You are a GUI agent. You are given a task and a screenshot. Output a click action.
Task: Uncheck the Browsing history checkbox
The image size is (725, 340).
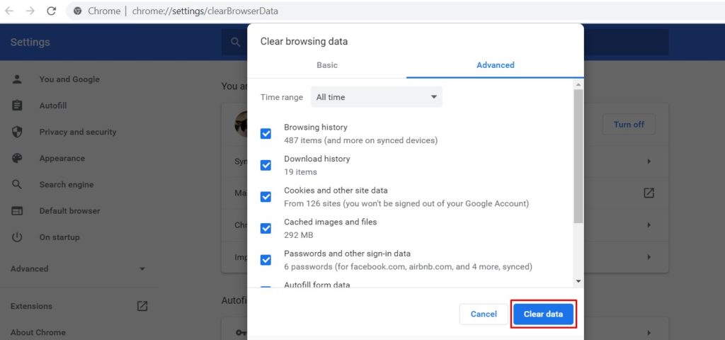266,134
